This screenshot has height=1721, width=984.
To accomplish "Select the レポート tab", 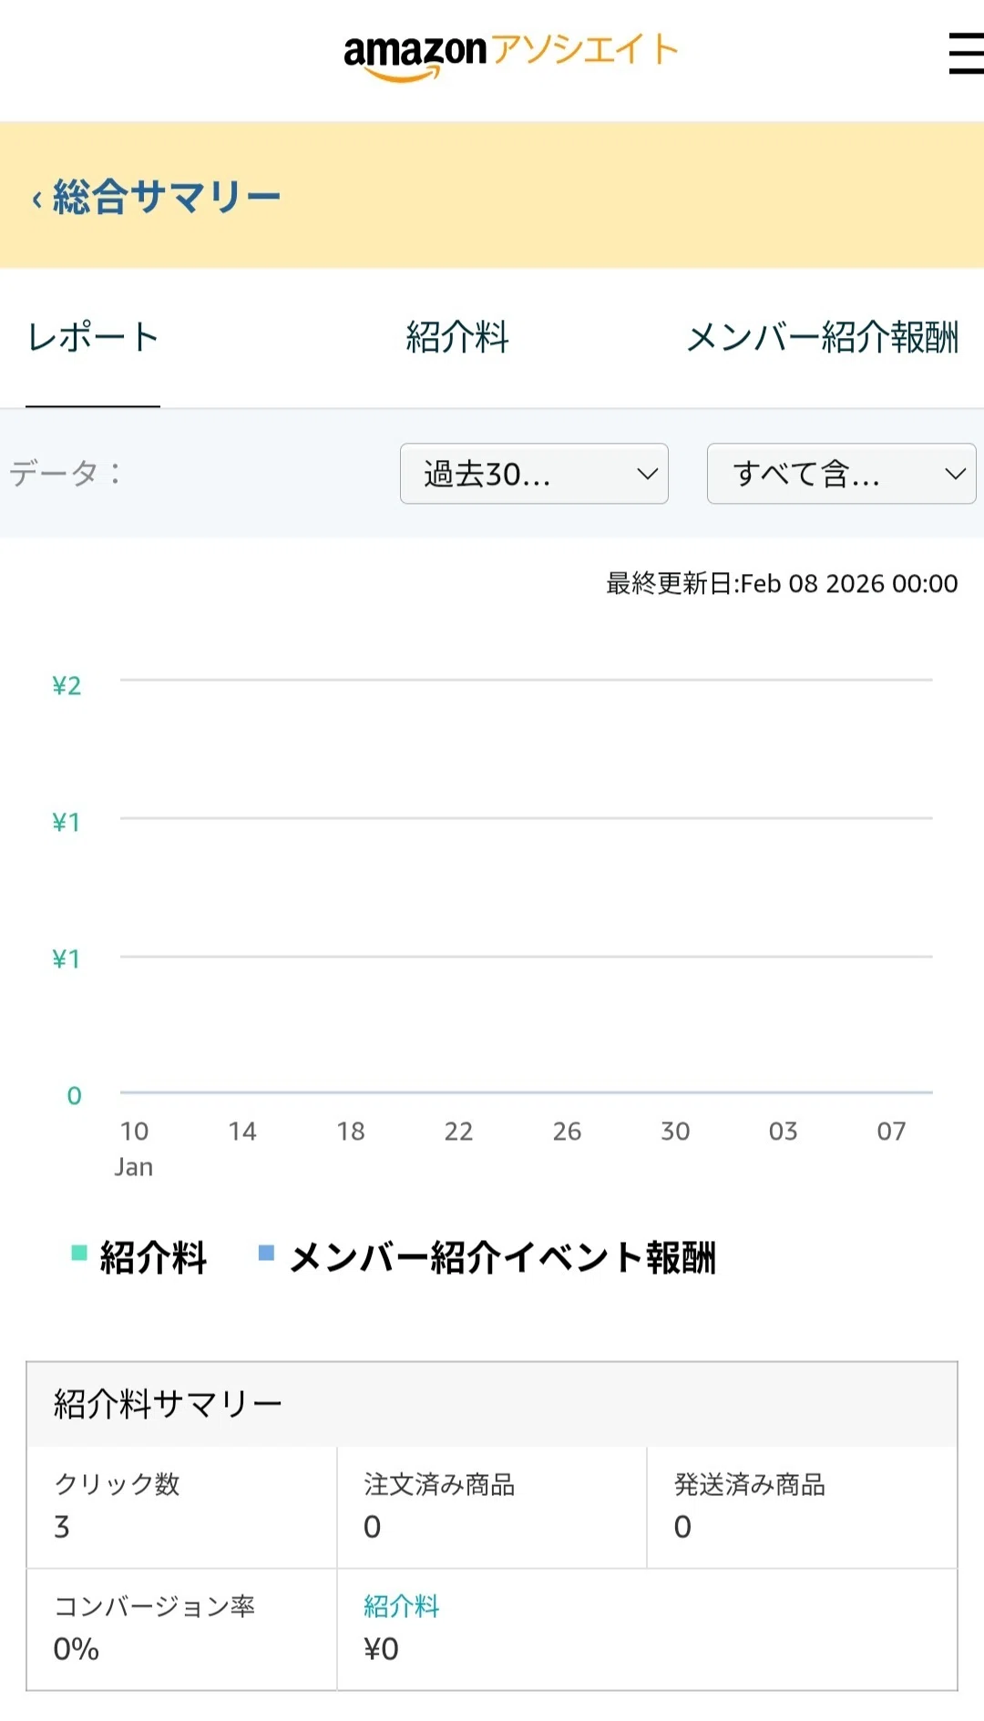I will (93, 337).
